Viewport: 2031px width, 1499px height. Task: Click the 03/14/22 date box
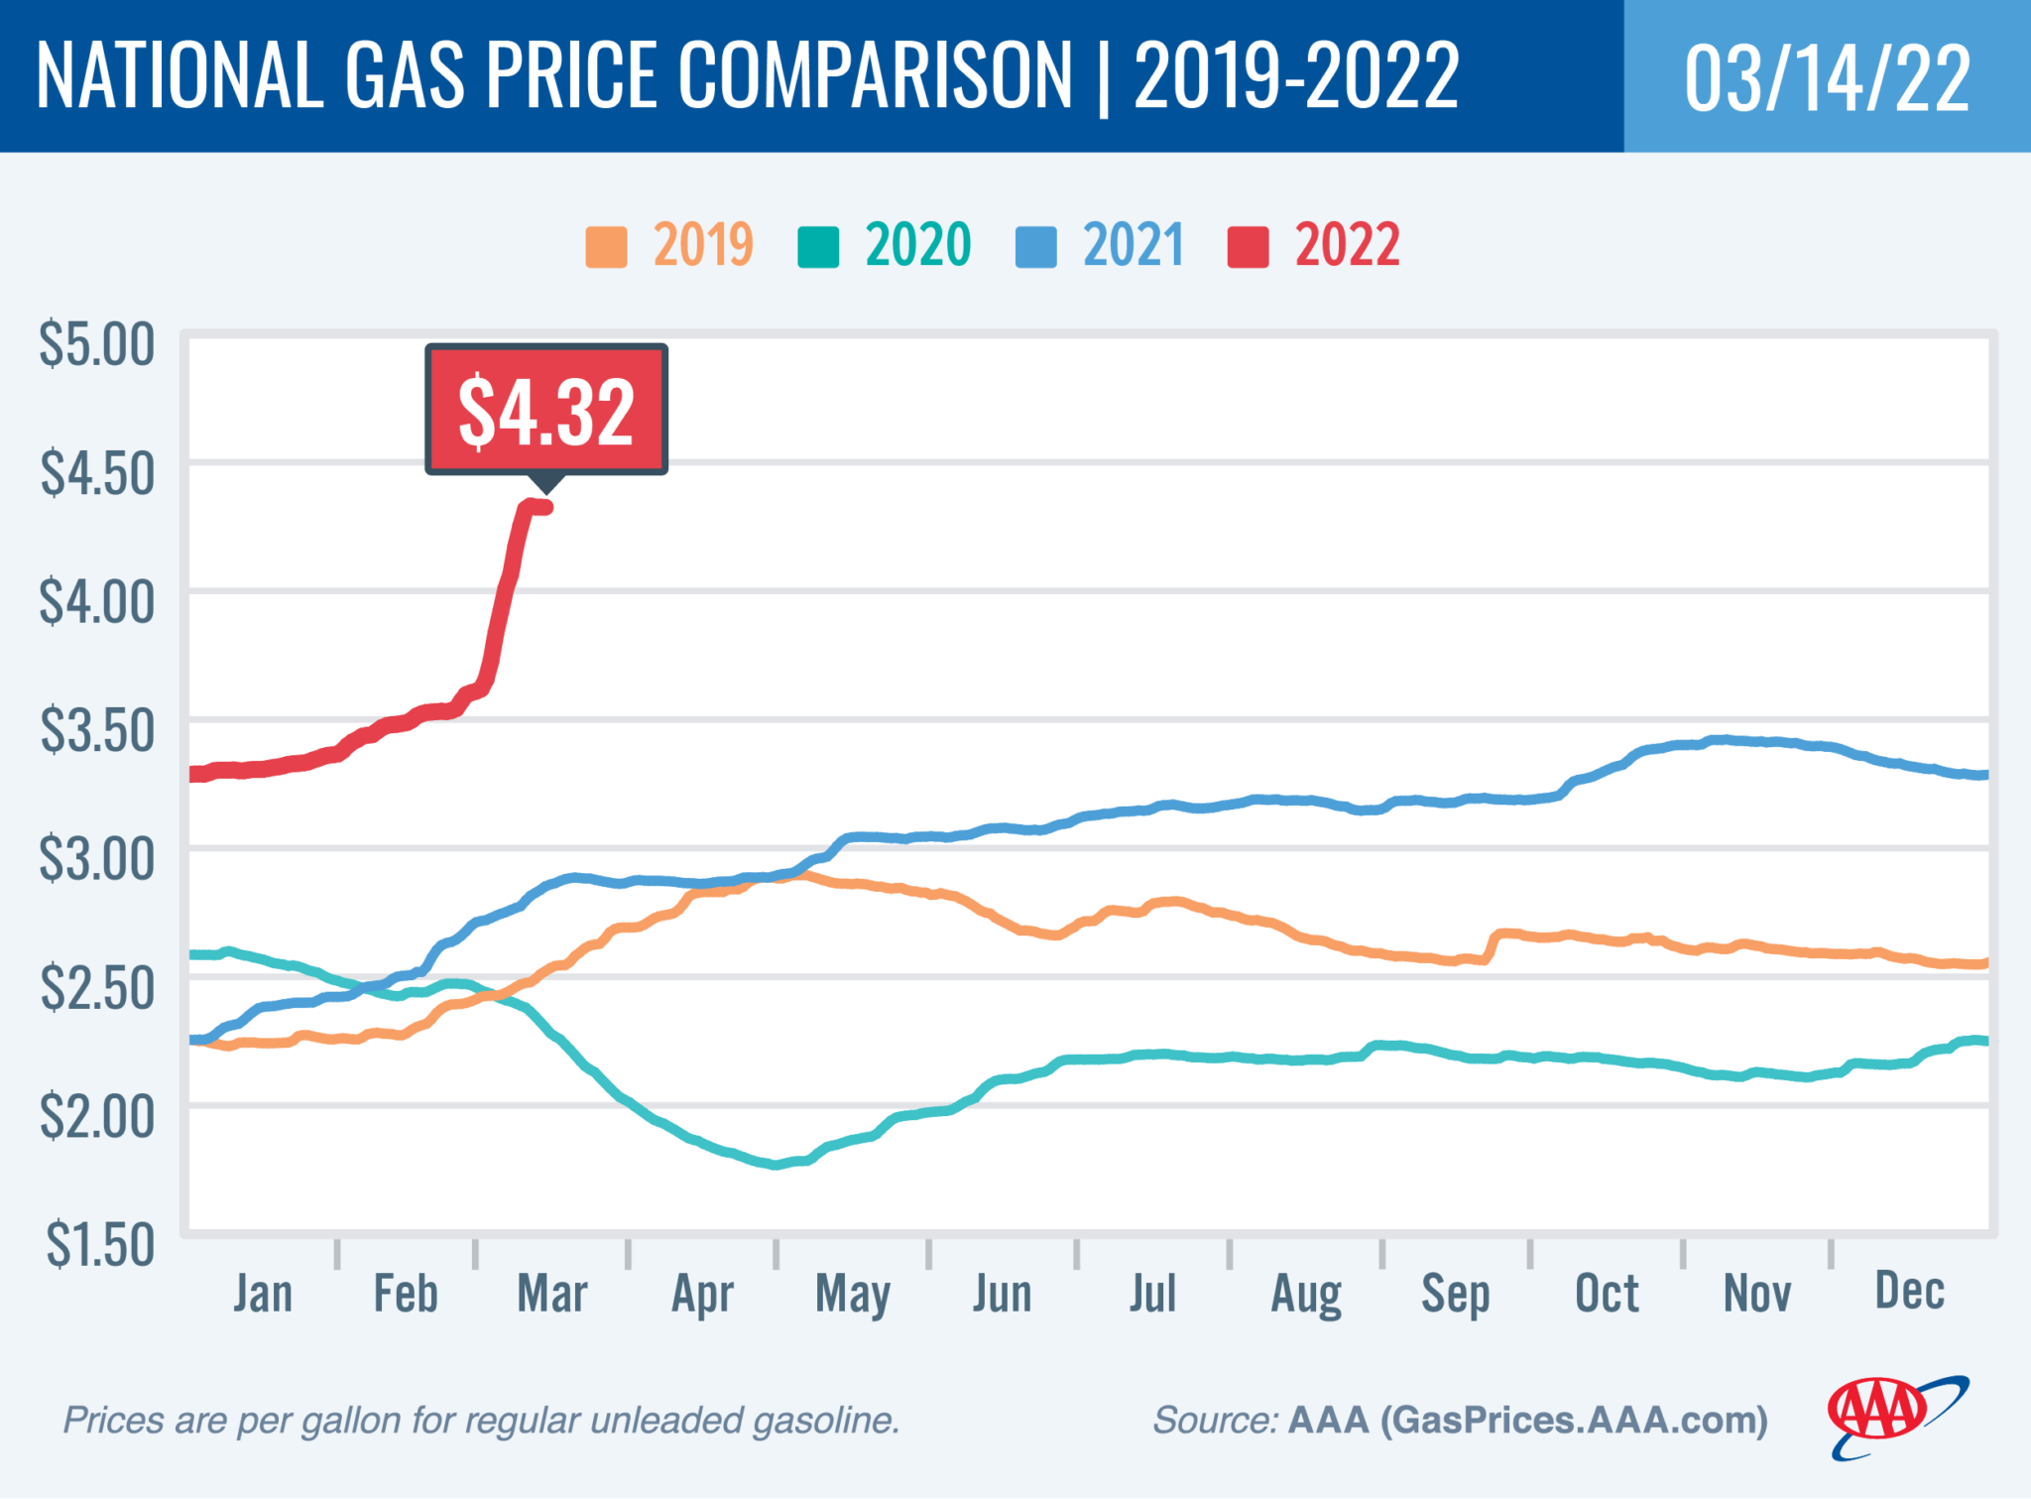pos(1827,77)
